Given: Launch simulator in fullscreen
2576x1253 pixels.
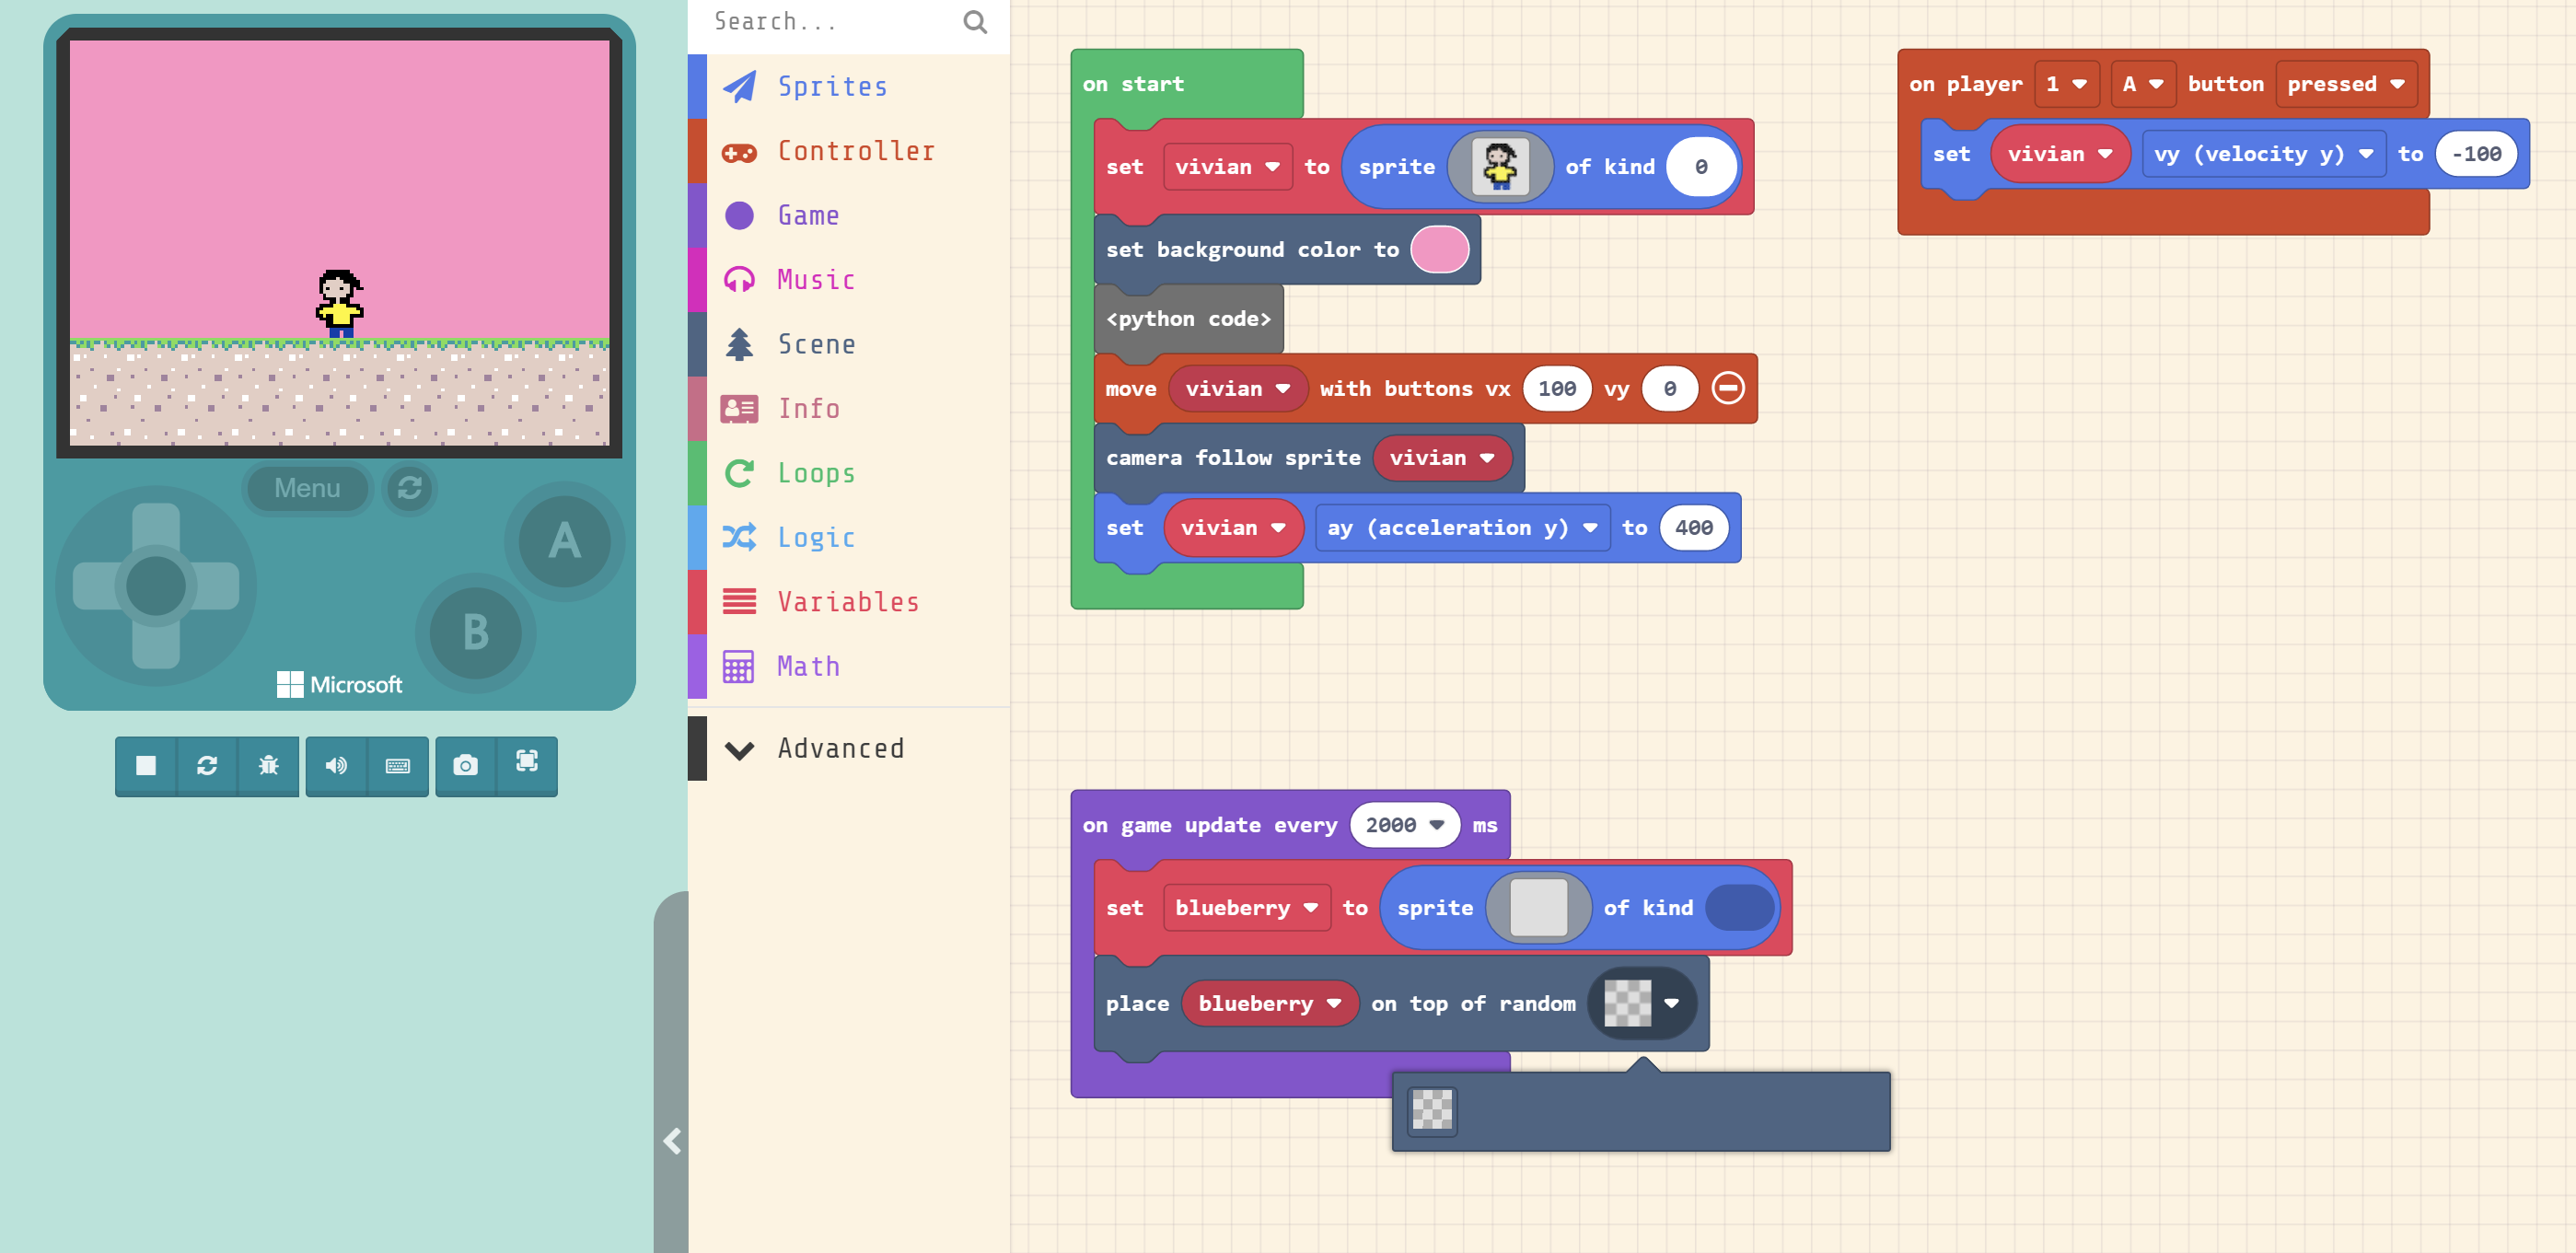Looking at the screenshot, I should pyautogui.click(x=527, y=765).
